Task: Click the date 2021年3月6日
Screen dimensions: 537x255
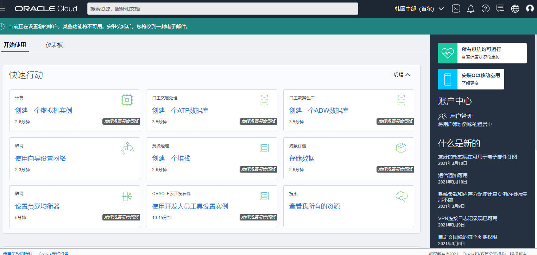Action: click(451, 243)
